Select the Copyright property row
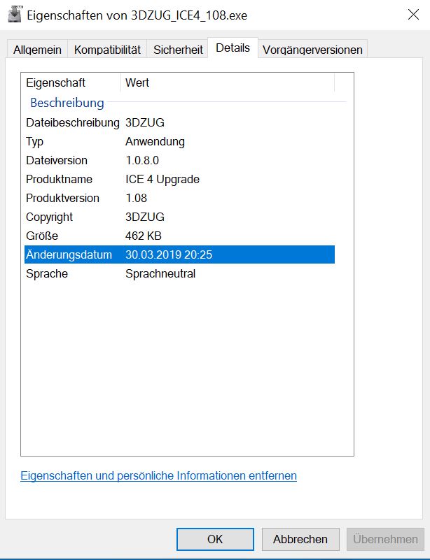 point(50,217)
